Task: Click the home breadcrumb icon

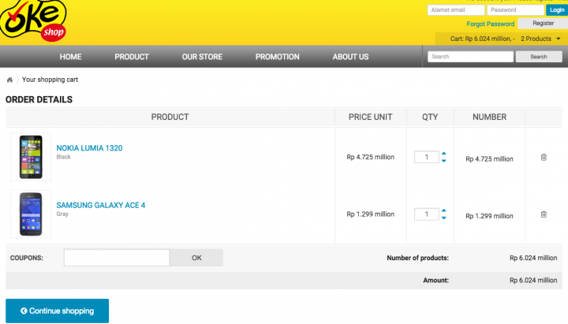Action: [x=9, y=80]
